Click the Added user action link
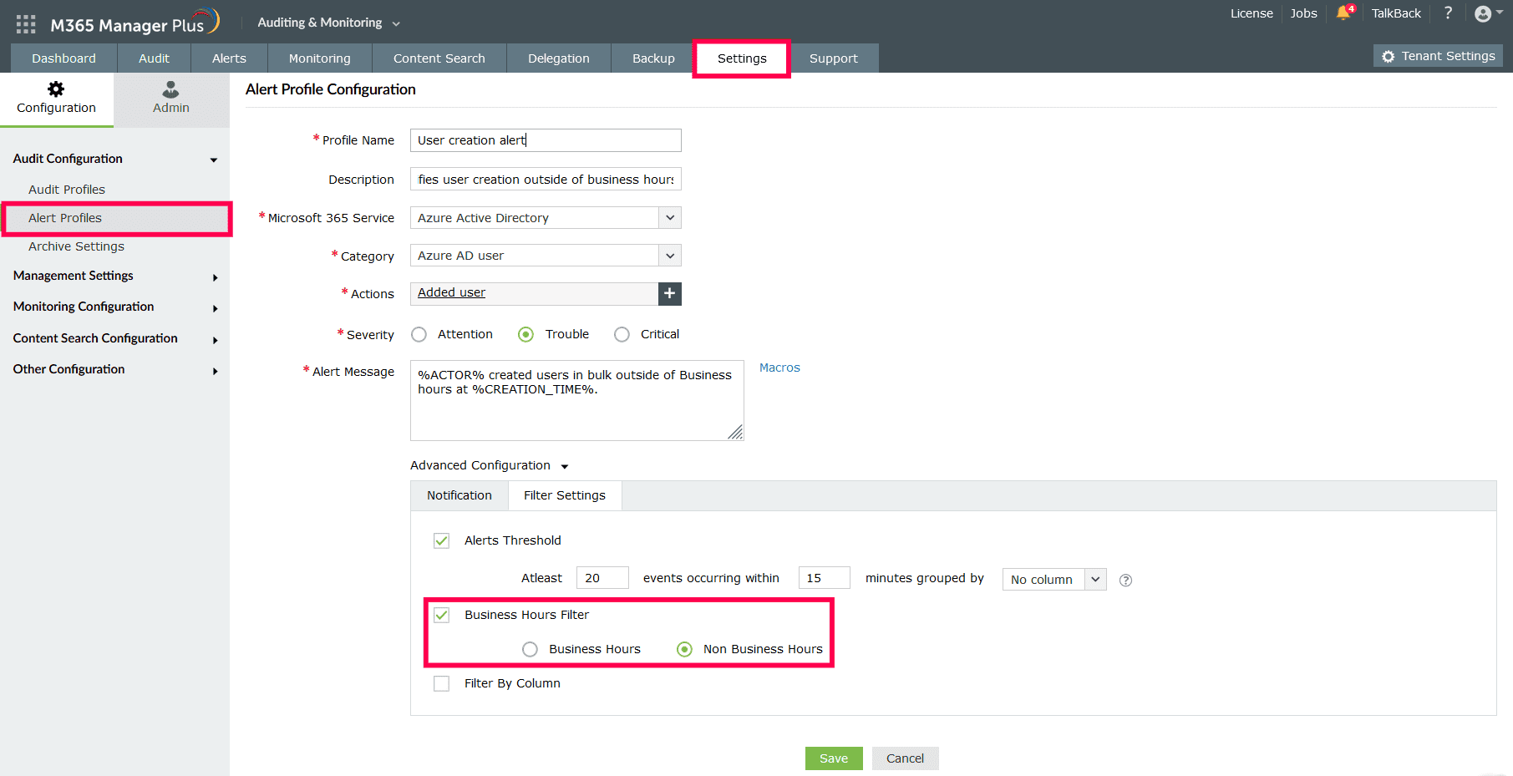The image size is (1513, 776). (451, 292)
